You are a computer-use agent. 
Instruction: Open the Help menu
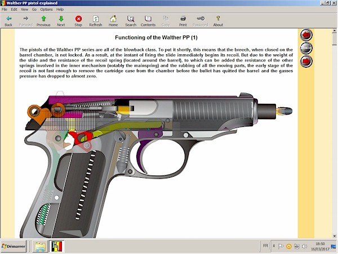(60, 9)
